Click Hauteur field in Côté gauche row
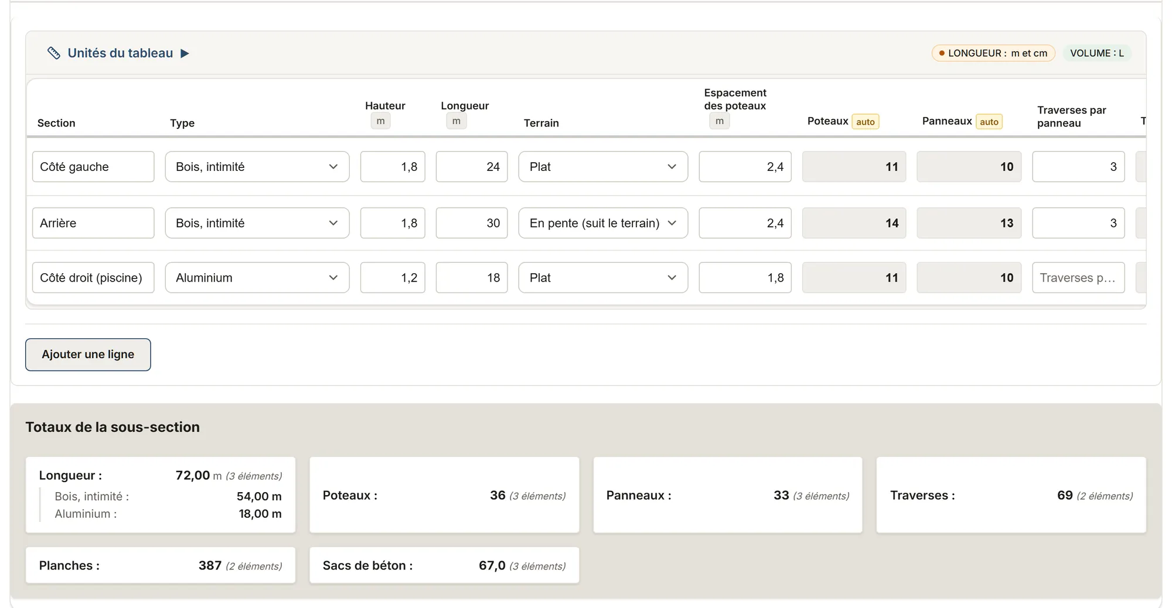The height and width of the screenshot is (608, 1172). [393, 167]
